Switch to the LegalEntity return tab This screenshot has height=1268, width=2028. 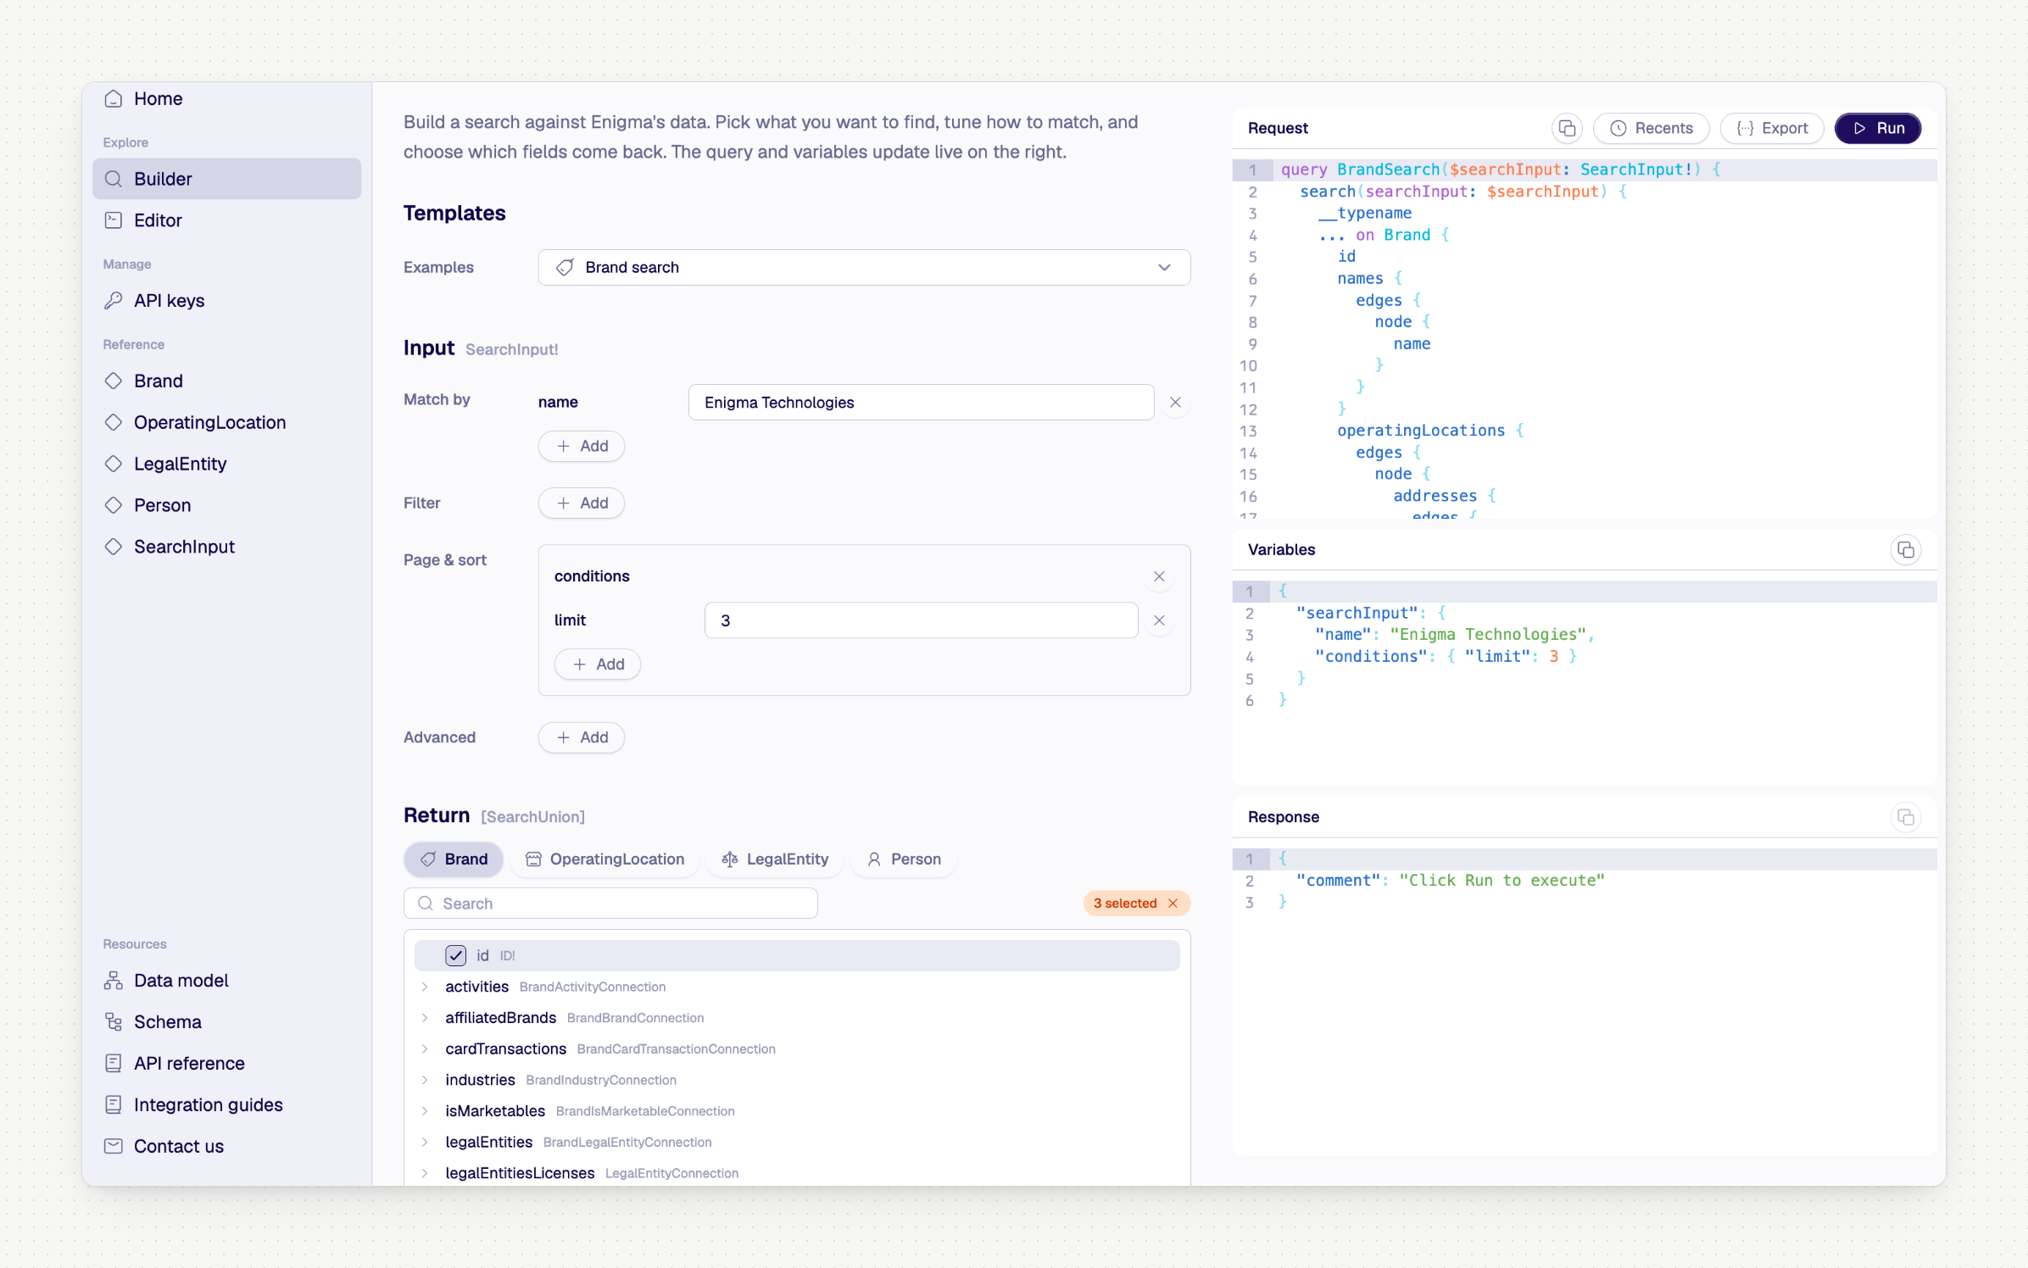pos(775,859)
